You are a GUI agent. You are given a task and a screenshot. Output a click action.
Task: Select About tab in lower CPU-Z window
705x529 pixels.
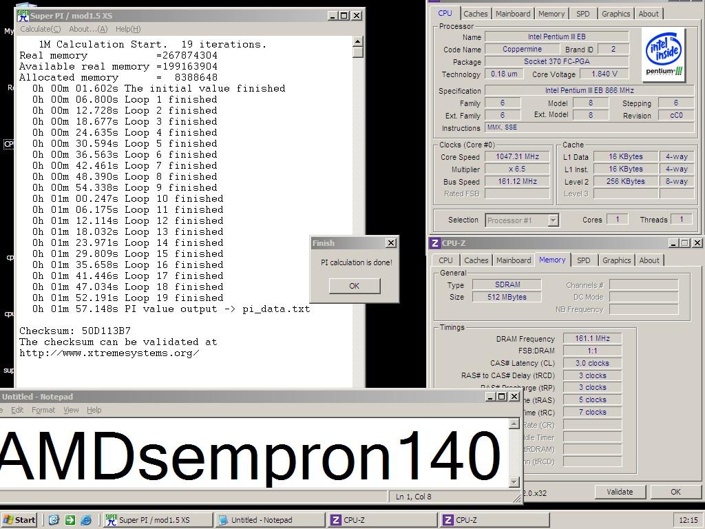649,260
